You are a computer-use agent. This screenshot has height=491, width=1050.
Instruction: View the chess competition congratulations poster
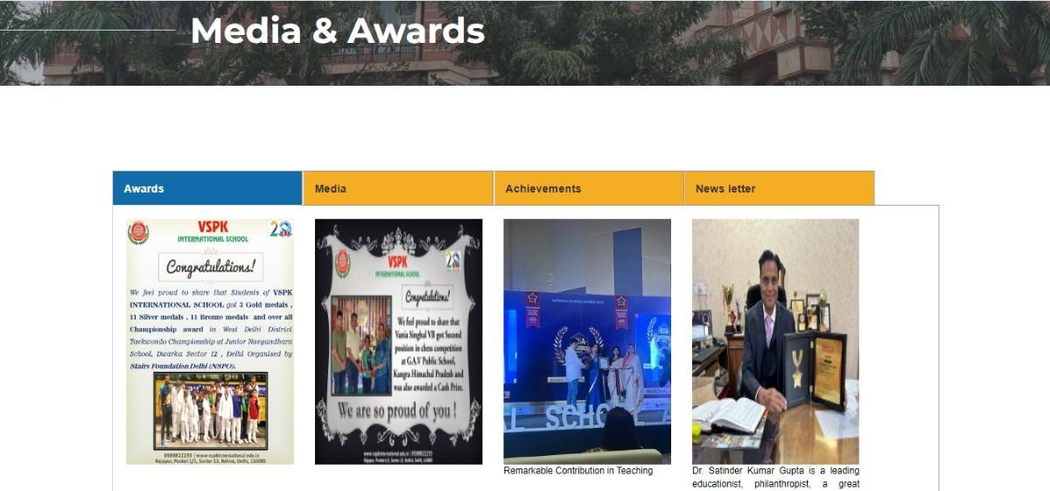(398, 341)
